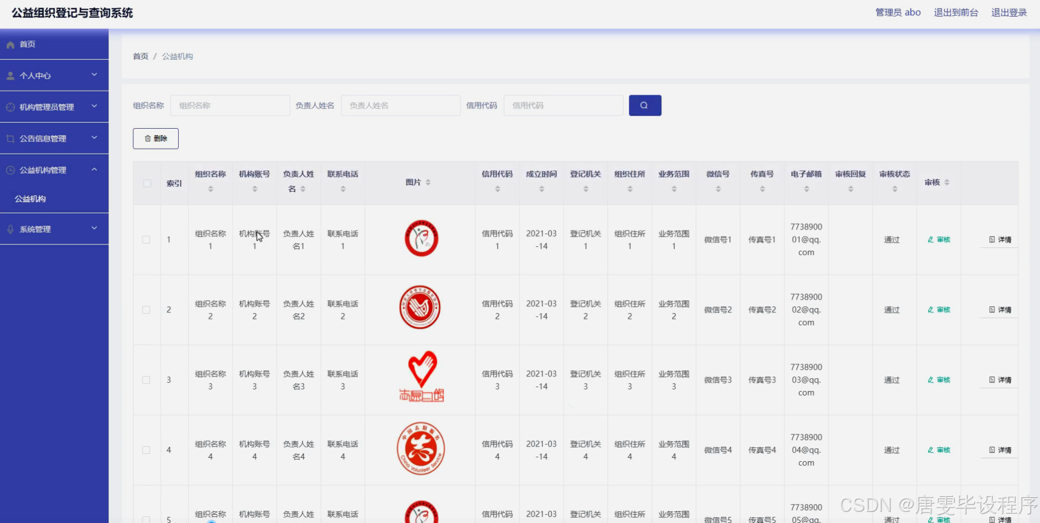Click 退出登录 in the top bar
Image resolution: width=1040 pixels, height=523 pixels.
[x=1009, y=12]
